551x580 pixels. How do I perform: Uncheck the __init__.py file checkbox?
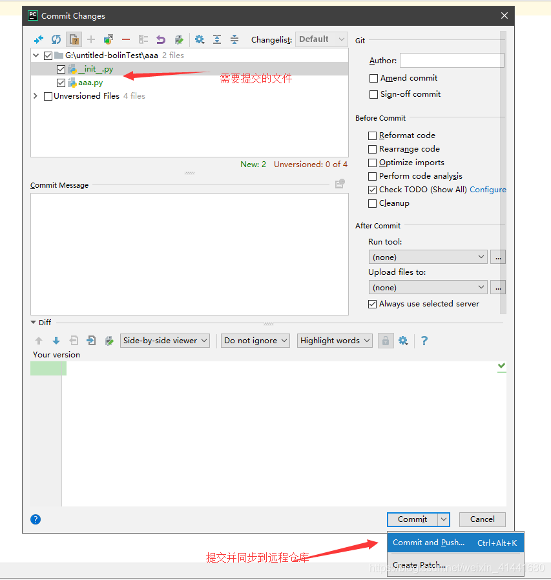(x=61, y=69)
